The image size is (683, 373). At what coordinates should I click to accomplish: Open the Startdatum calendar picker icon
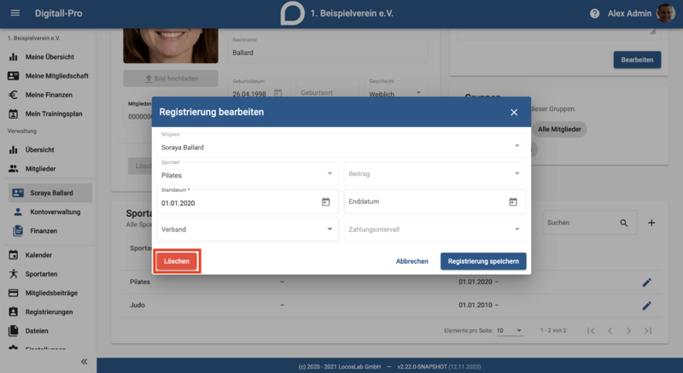[x=325, y=202]
